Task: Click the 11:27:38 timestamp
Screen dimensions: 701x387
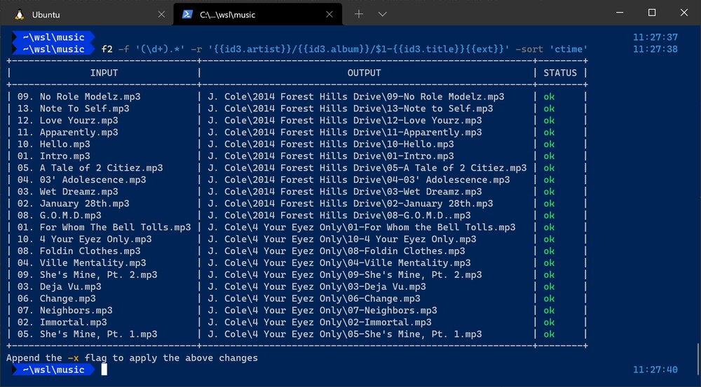Action: pos(655,49)
